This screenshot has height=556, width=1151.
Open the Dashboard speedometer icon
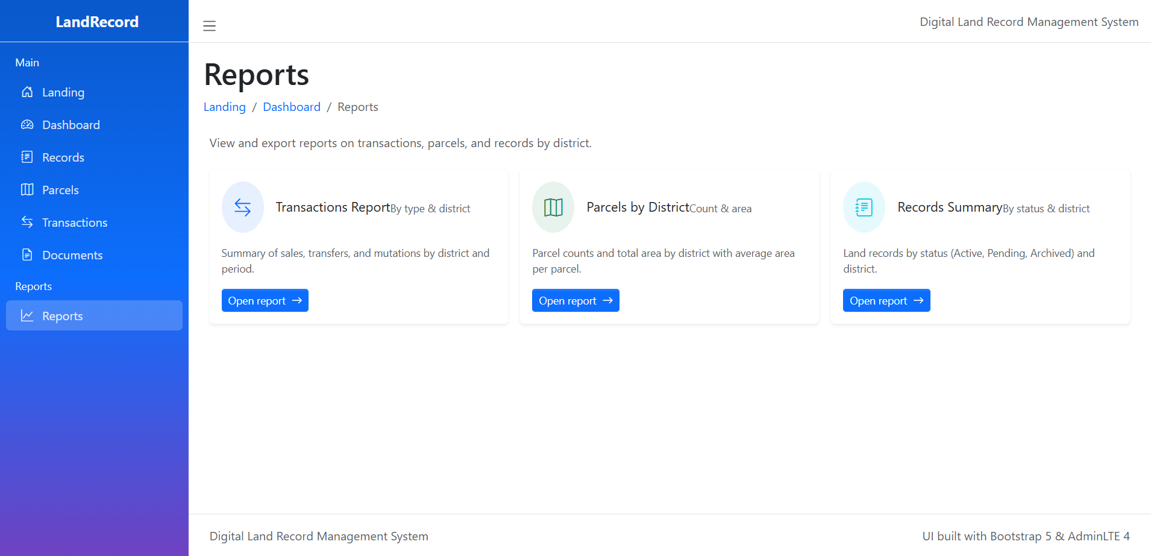[x=28, y=124]
